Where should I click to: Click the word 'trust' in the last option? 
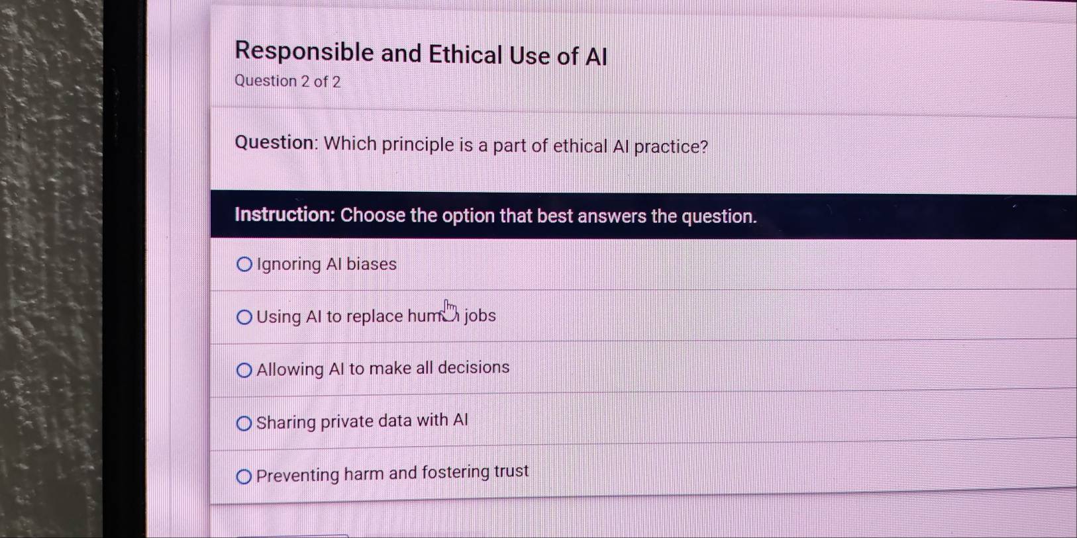(x=511, y=471)
